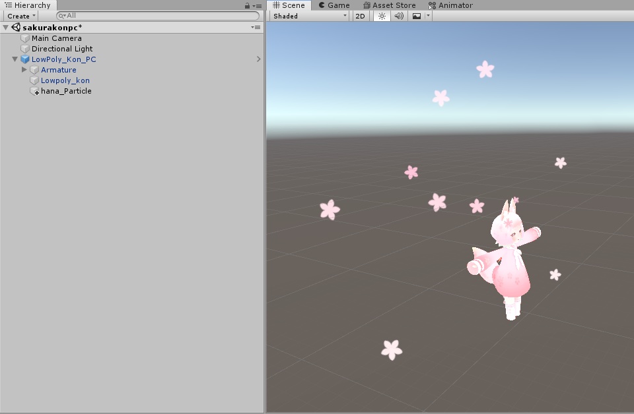This screenshot has width=634, height=414.
Task: Click the Hierarchy search field
Action: [158, 16]
